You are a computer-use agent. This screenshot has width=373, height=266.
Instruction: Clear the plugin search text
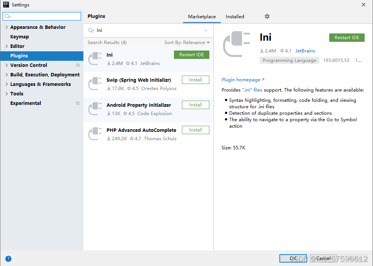coord(206,30)
